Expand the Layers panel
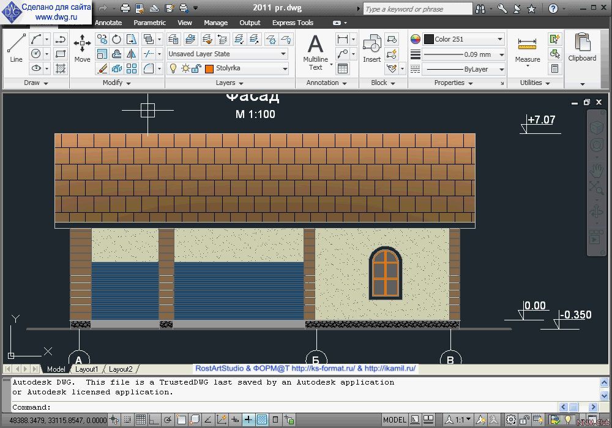 [229, 83]
